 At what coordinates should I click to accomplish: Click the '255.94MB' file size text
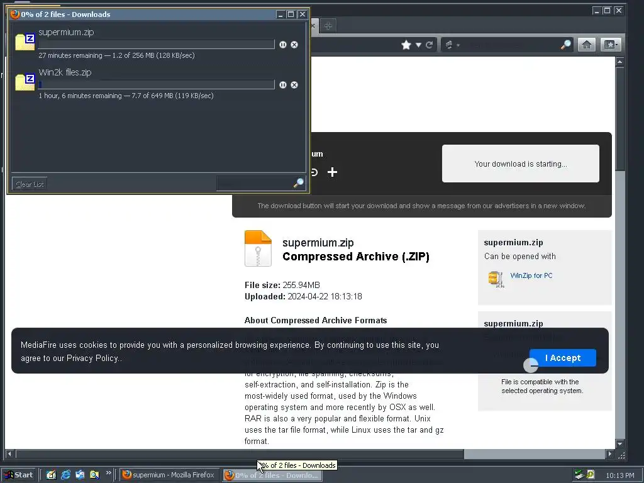click(301, 285)
